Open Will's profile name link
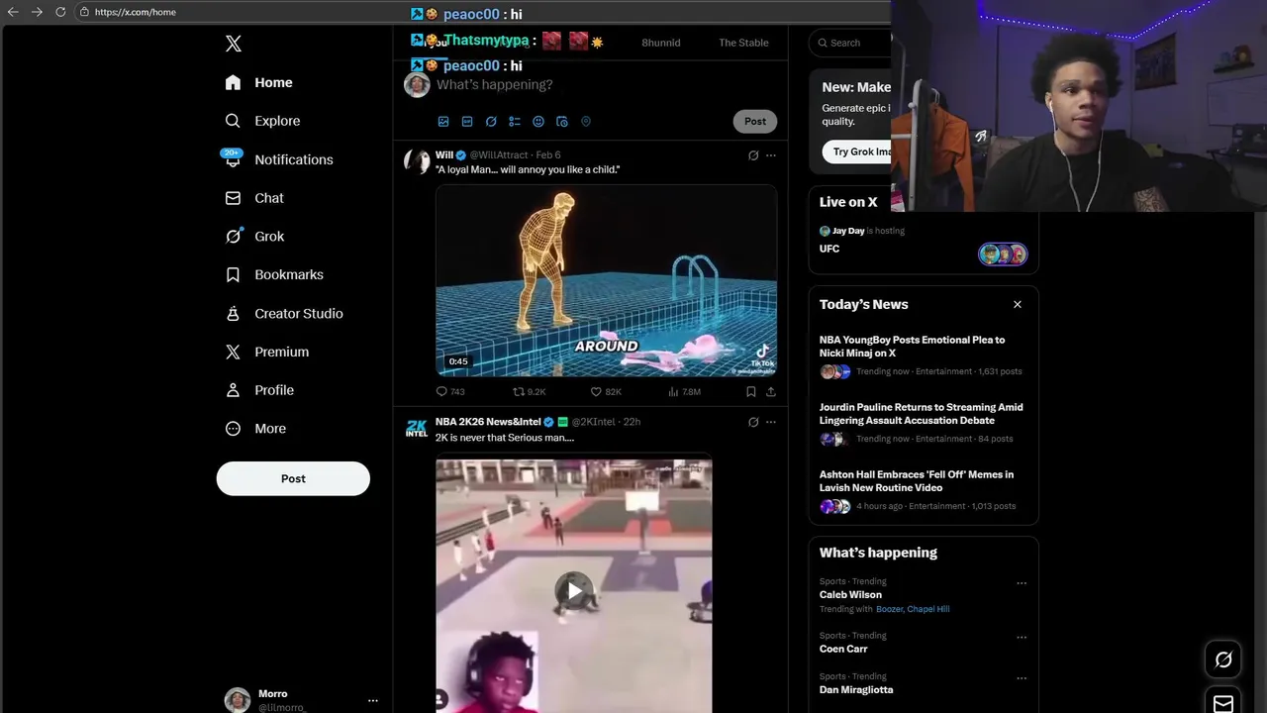Image resolution: width=1267 pixels, height=713 pixels. point(444,154)
